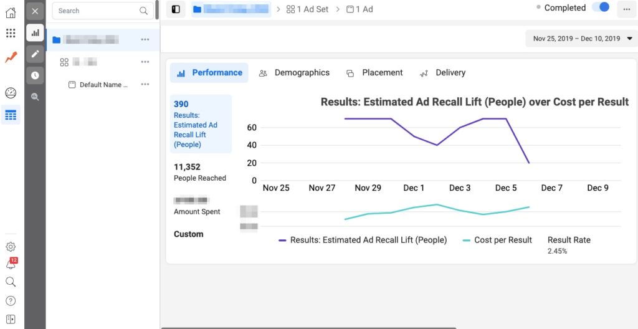Select the Ads Manager table icon
The height and width of the screenshot is (329, 638).
point(11,115)
